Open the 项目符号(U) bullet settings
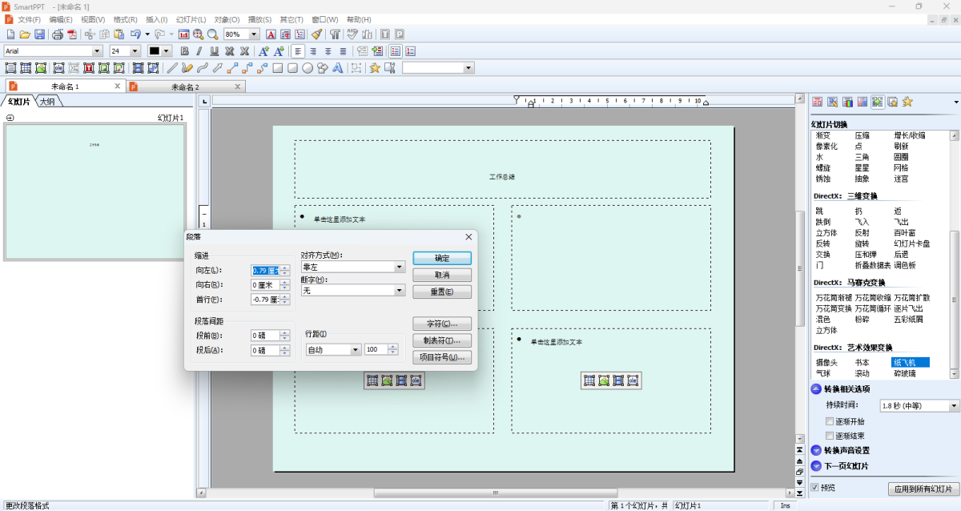The width and height of the screenshot is (961, 511). click(443, 358)
